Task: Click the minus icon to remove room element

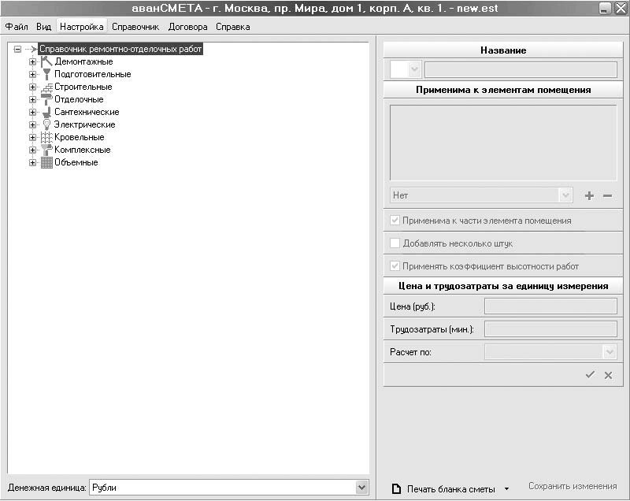Action: [607, 195]
